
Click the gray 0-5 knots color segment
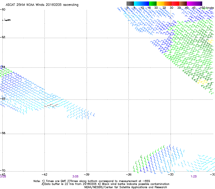(x=130, y=3)
